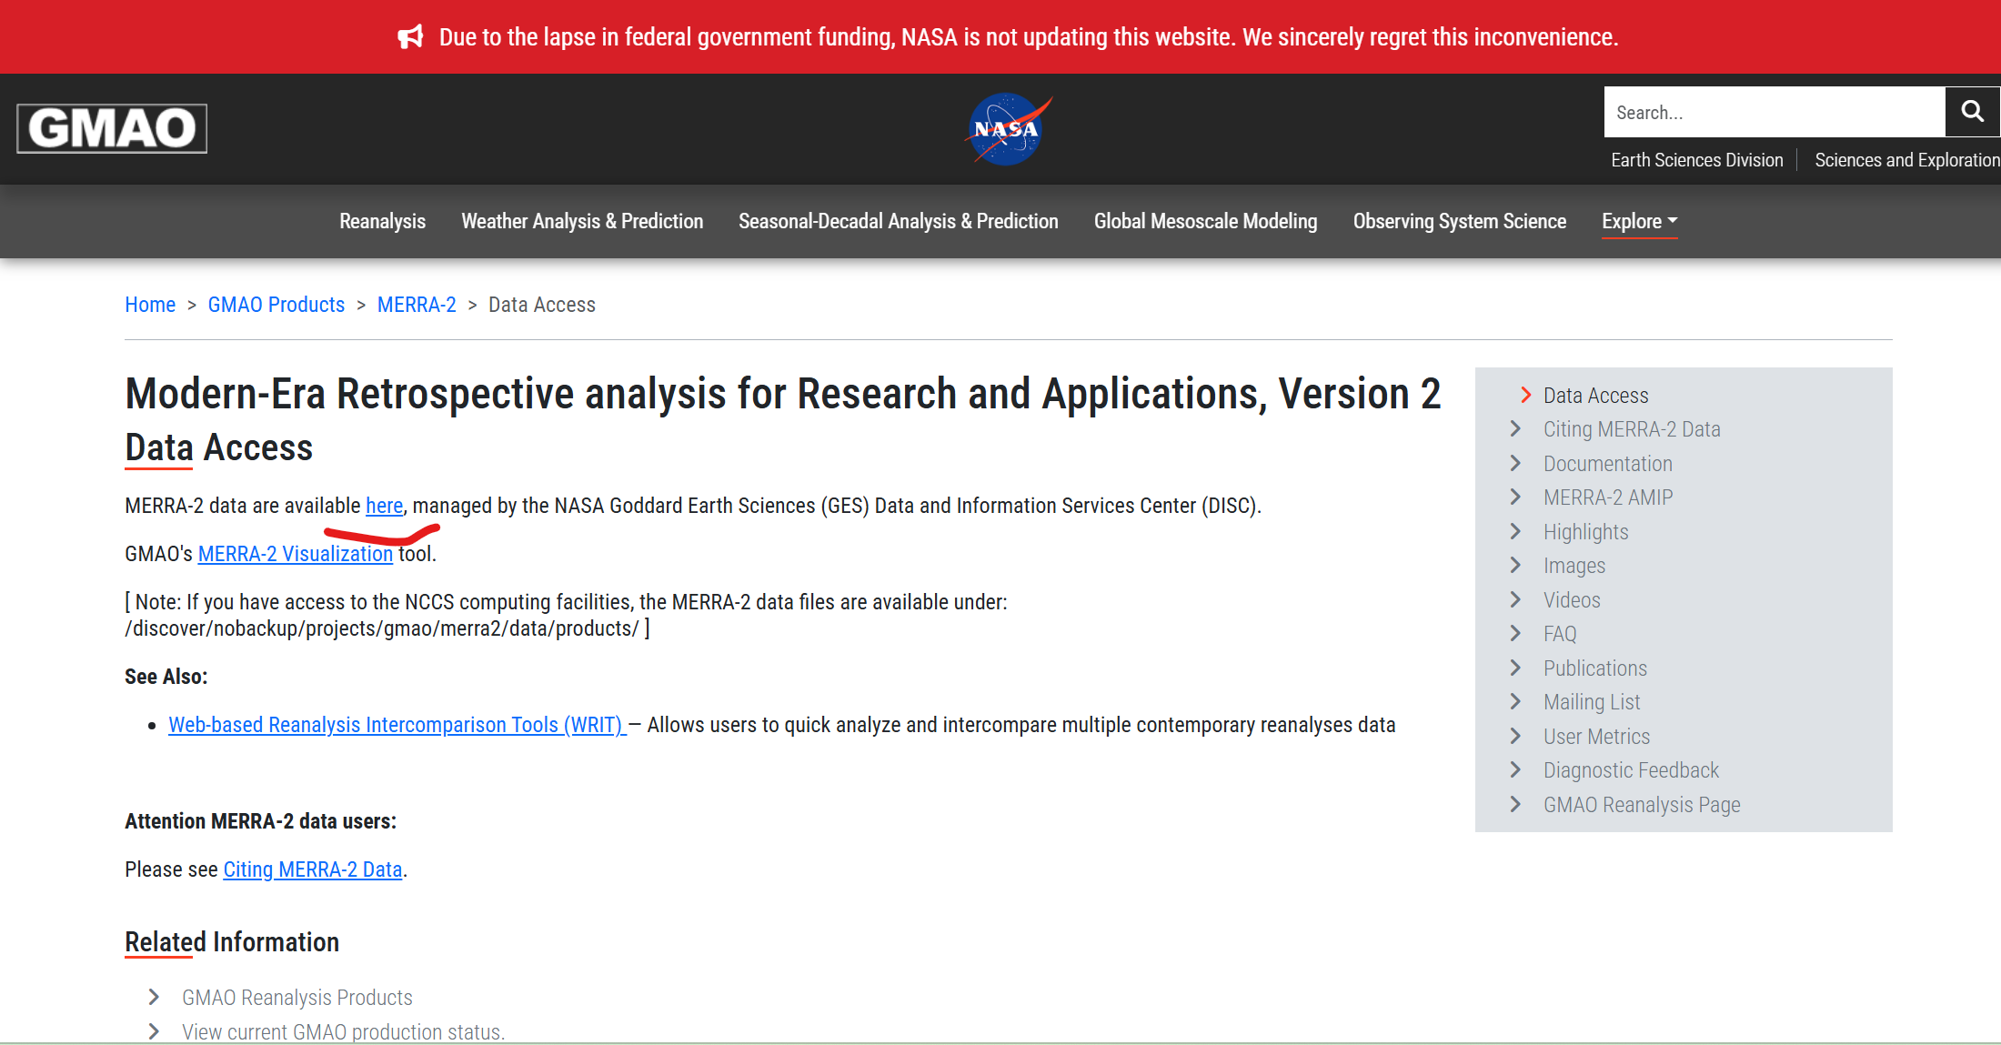This screenshot has width=2001, height=1045.
Task: Follow the 'here' data link
Action: 384,506
